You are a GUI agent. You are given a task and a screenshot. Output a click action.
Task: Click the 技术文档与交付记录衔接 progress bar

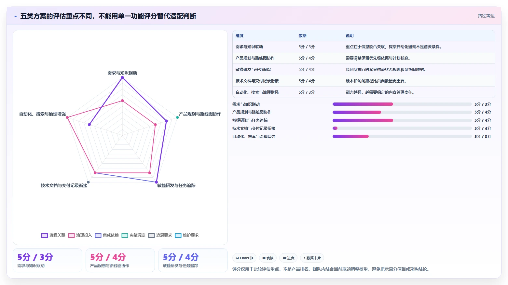(x=402, y=128)
